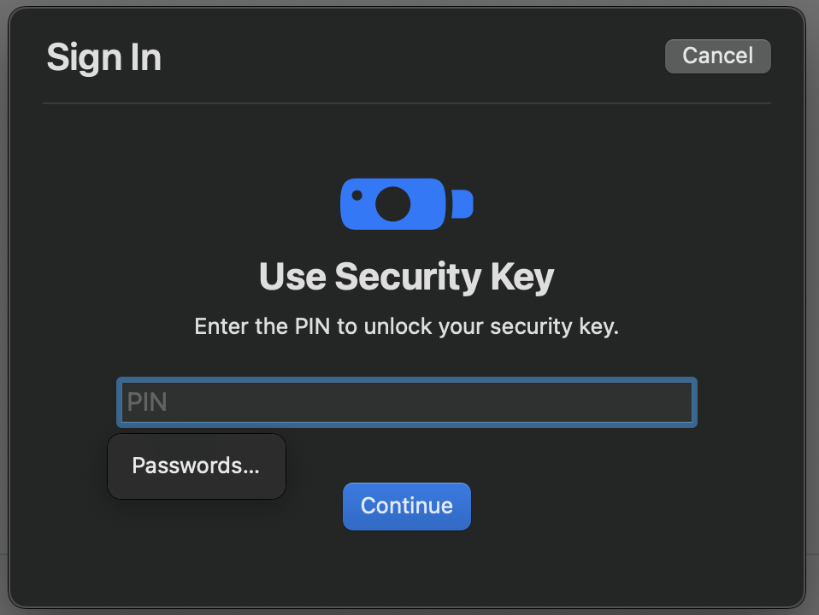Click the blue security key icon
Image resolution: width=819 pixels, height=615 pixels.
pyautogui.click(x=406, y=203)
